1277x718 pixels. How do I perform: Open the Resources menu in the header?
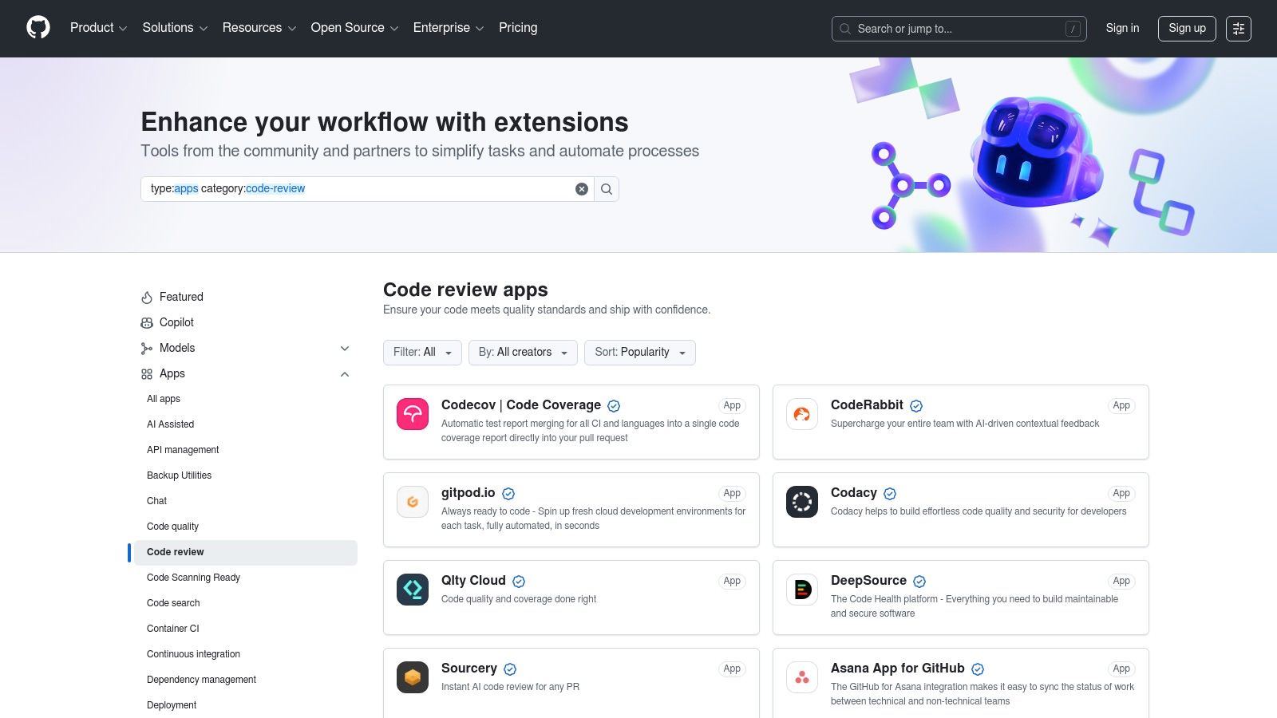point(259,28)
